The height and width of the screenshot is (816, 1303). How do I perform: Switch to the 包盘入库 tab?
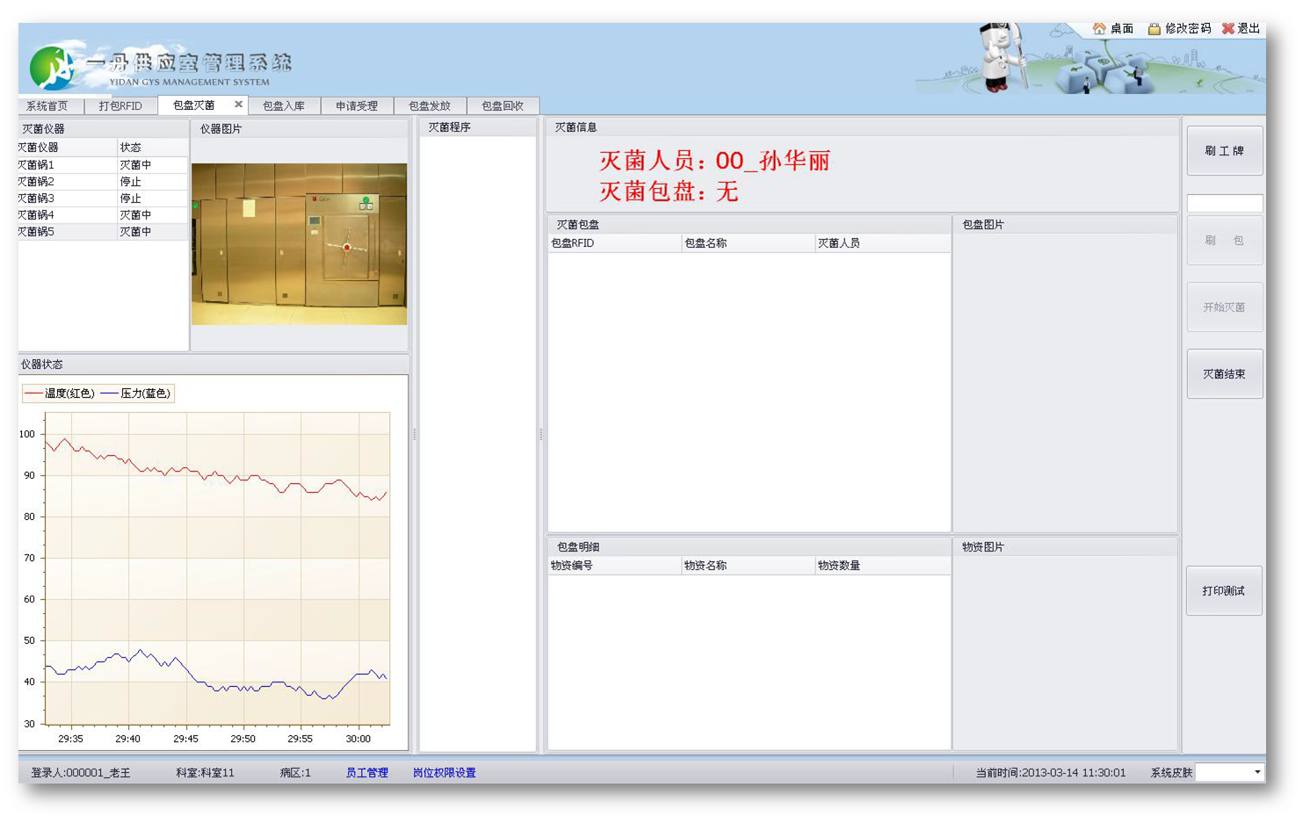[x=284, y=106]
